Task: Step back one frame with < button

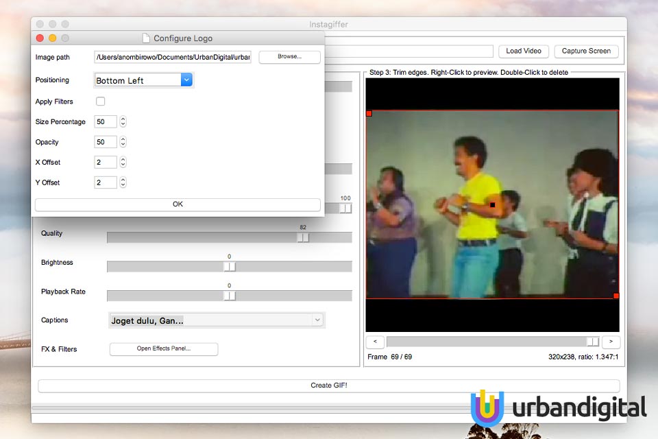Action: pyautogui.click(x=375, y=342)
